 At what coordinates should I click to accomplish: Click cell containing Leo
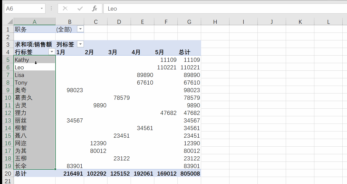point(35,67)
